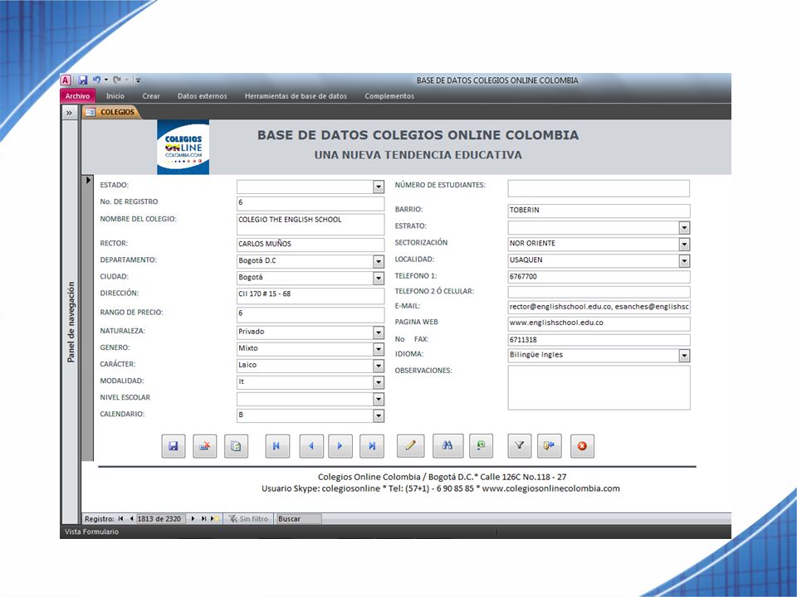Open the LOCALIDAD dropdown
The image size is (797, 597).
(685, 261)
